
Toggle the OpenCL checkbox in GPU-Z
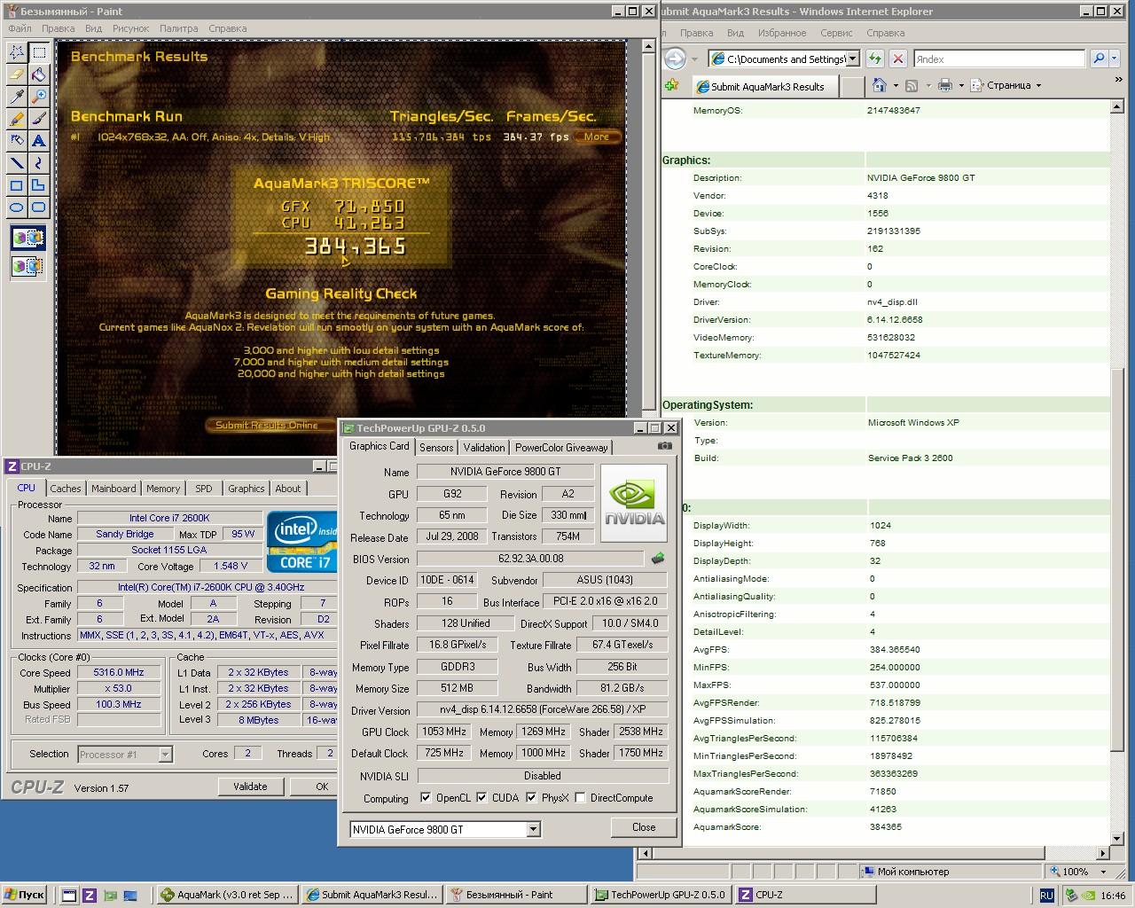click(426, 798)
